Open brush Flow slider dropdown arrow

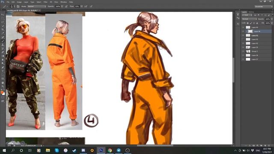click(81, 6)
